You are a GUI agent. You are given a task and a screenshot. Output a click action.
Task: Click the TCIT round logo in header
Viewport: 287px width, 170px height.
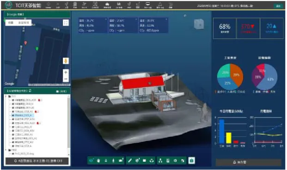pyautogui.click(x=8, y=5)
